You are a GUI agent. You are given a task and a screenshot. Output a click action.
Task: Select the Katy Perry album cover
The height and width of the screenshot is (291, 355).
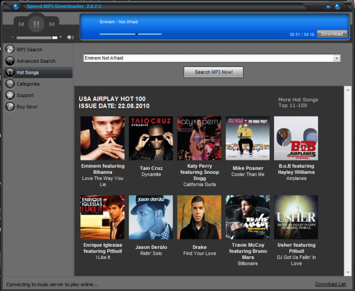click(199, 138)
